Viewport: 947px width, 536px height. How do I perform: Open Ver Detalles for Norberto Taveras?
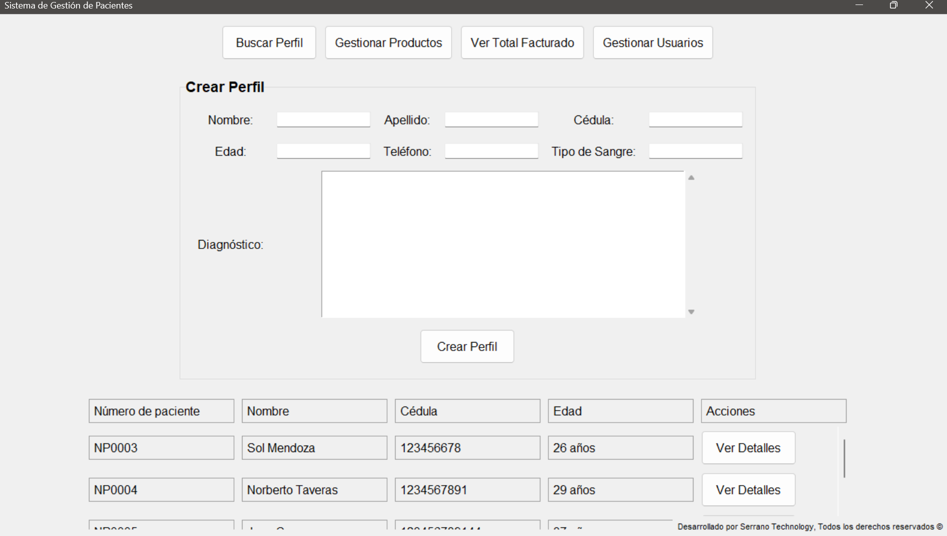[x=748, y=490]
